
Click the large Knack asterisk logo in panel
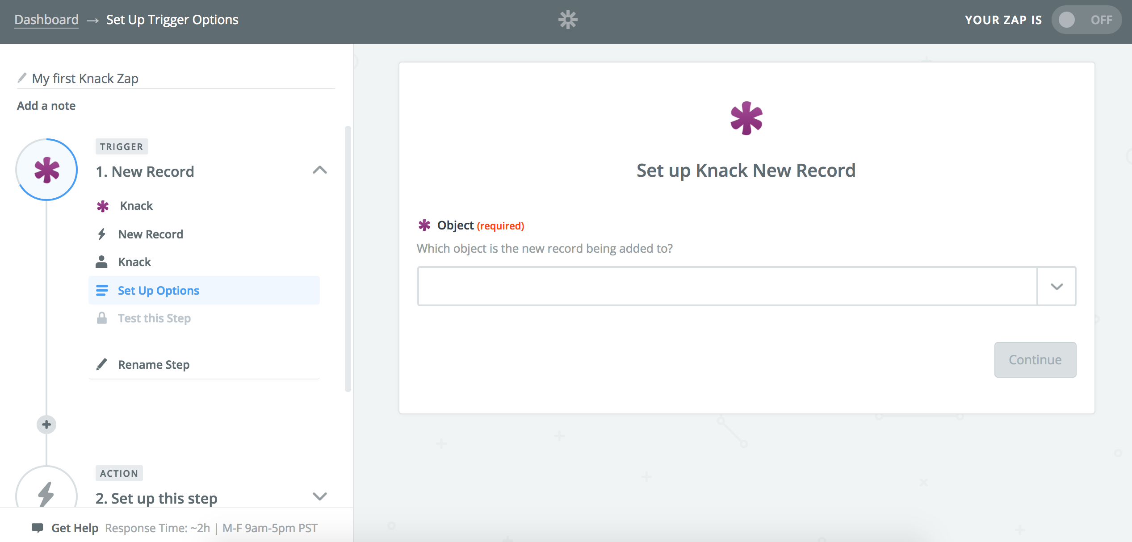click(746, 118)
